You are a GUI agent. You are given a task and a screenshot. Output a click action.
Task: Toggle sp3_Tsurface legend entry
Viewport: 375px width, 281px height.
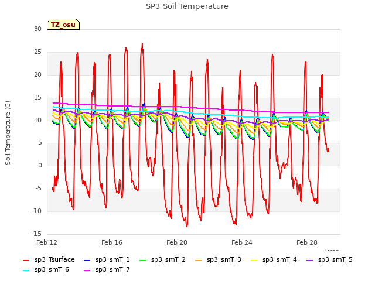pos(49,260)
